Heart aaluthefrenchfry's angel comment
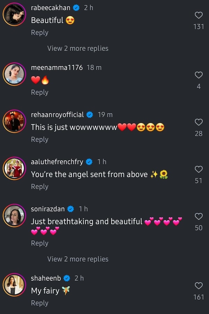 pos(199,169)
